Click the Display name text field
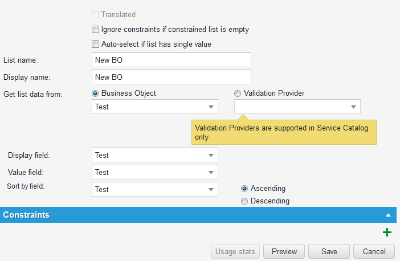This screenshot has height=261, width=400. [171, 77]
